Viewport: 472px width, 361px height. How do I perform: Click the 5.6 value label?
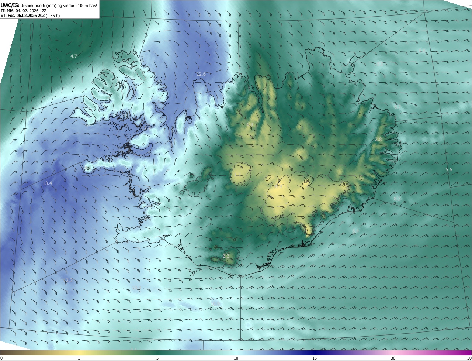point(449,169)
